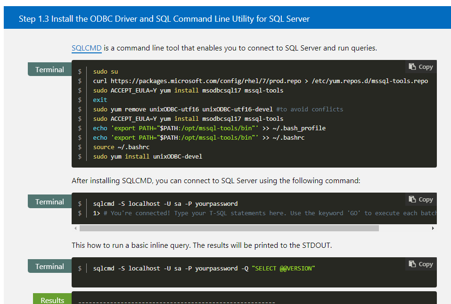Click the scrollbar's left arrow under the second terminal
Image resolution: width=451 pixels, height=304 pixels.
coord(75,228)
